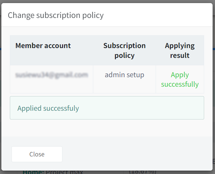Click the bold Home: label at the bottom
Screen dimensions: 215x174
(33, 172)
